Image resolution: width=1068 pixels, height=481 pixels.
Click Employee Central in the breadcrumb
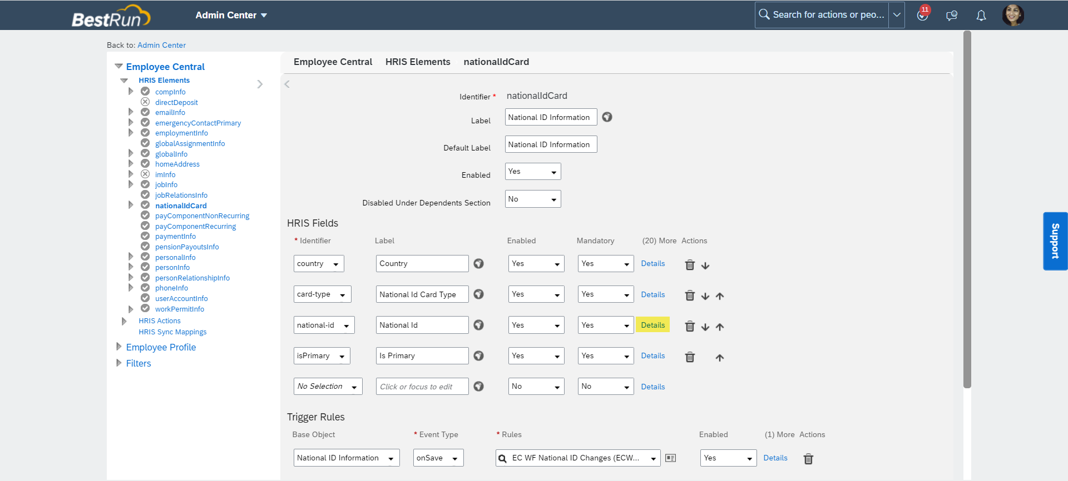[x=333, y=62]
